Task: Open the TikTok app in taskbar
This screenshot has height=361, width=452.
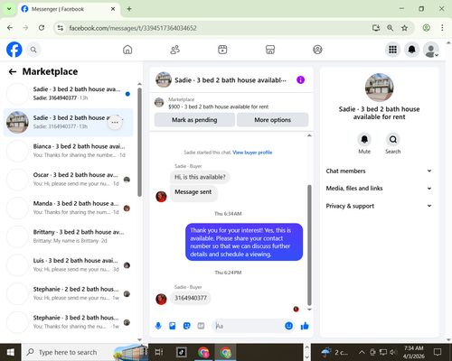Action: click(x=181, y=352)
